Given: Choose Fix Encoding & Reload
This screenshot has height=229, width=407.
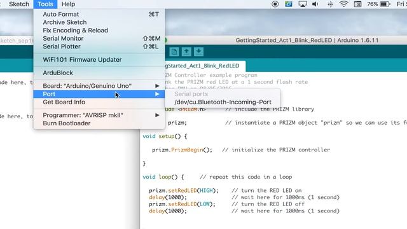Looking at the screenshot, I should (x=99, y=31).
